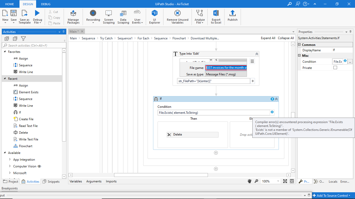Collapse the Favorites group

pos(5,52)
